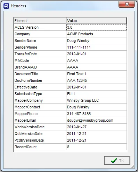138x172 pixels.
Task: Select the 'BrandAAIAID' element cell
Action: (x=40, y=67)
